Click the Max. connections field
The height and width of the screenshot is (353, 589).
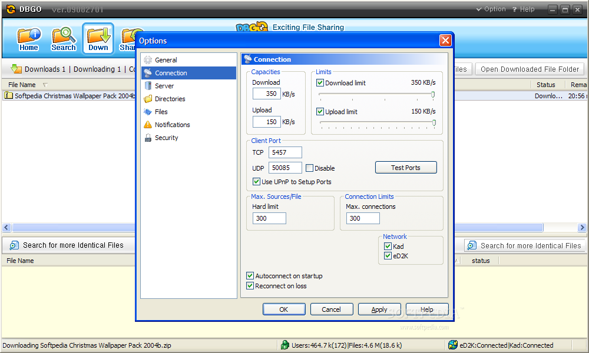coord(363,218)
